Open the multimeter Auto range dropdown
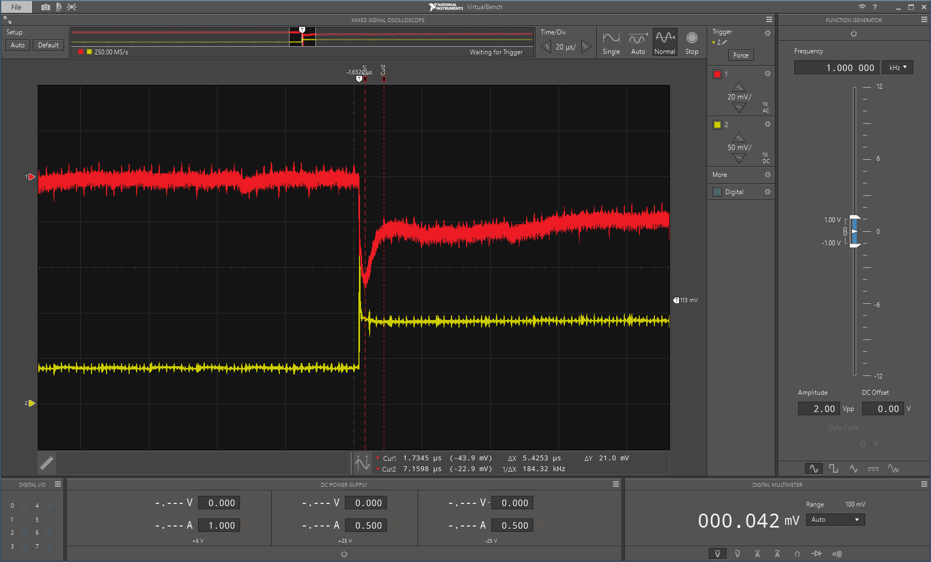This screenshot has width=931, height=562. (835, 520)
